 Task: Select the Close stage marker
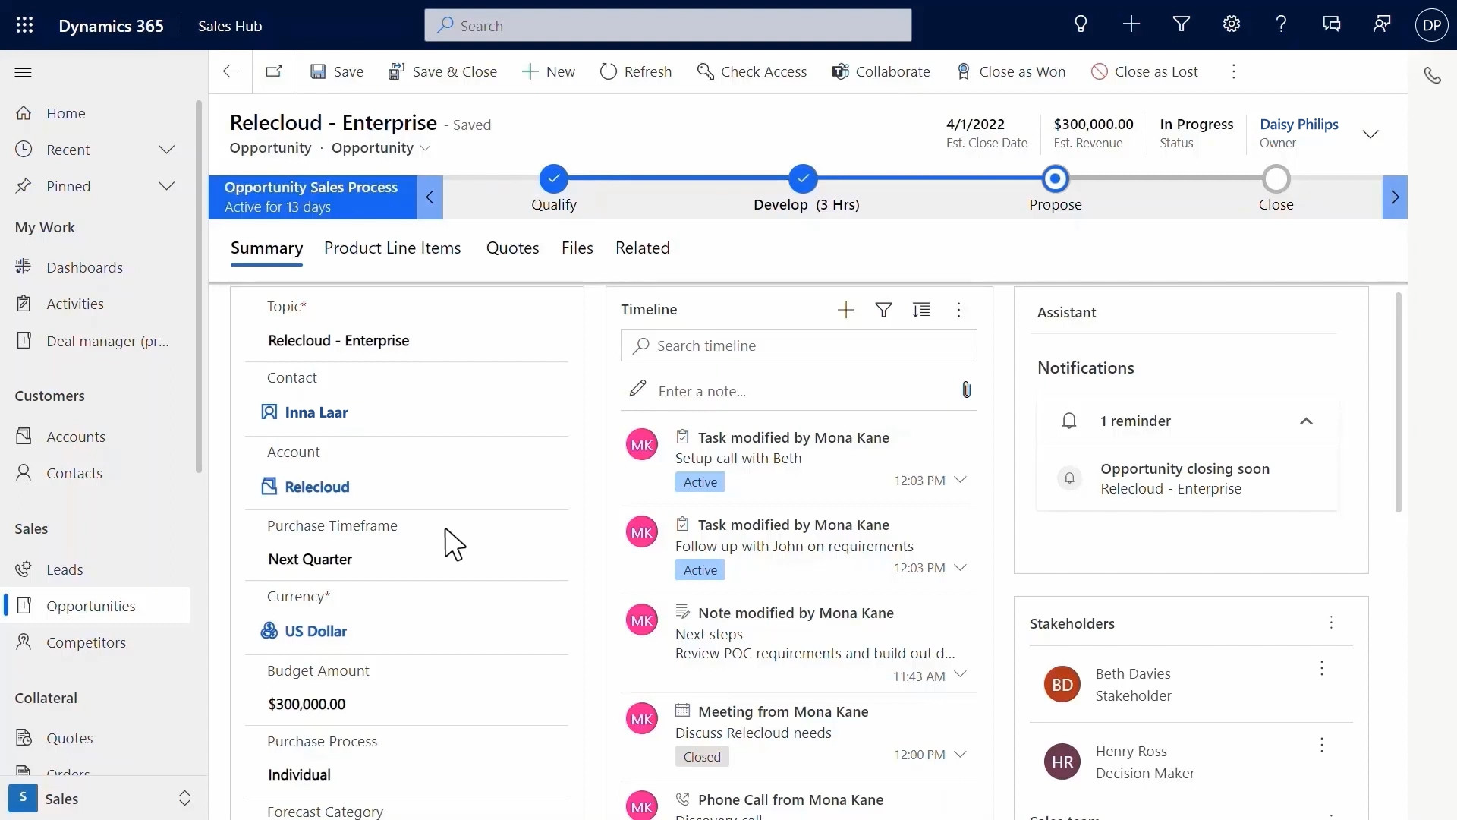point(1276,179)
